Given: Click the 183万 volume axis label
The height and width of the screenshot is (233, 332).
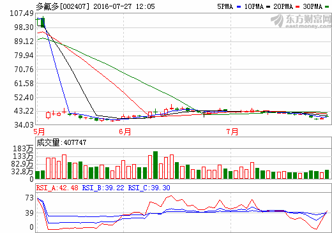Looking at the screenshot, I should (23, 149).
